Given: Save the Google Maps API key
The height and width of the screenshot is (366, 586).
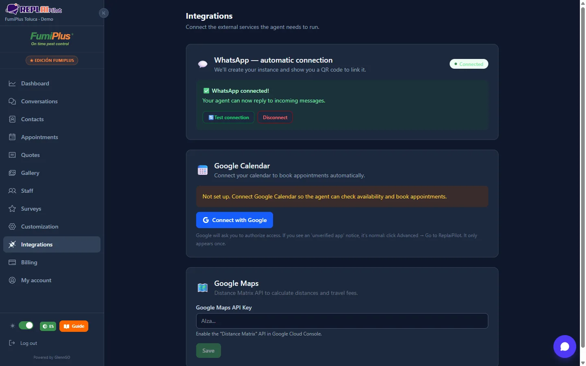Looking at the screenshot, I should 208,351.
